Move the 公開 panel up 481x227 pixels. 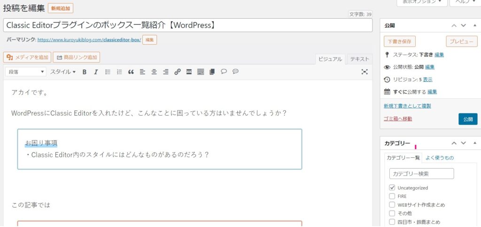pos(454,25)
